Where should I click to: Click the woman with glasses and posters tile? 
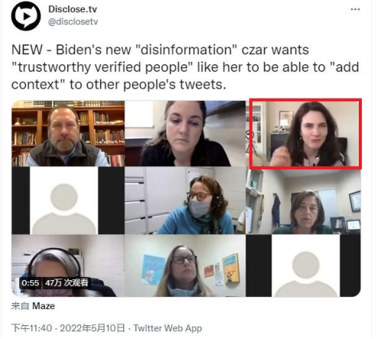(185, 266)
